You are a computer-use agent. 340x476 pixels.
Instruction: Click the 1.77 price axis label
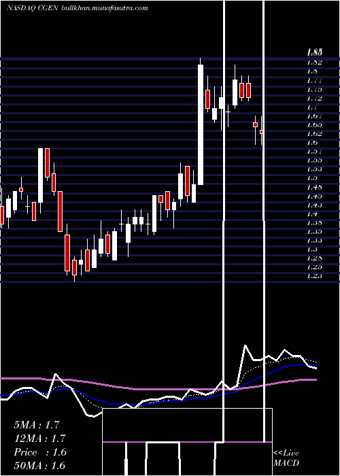[314, 80]
